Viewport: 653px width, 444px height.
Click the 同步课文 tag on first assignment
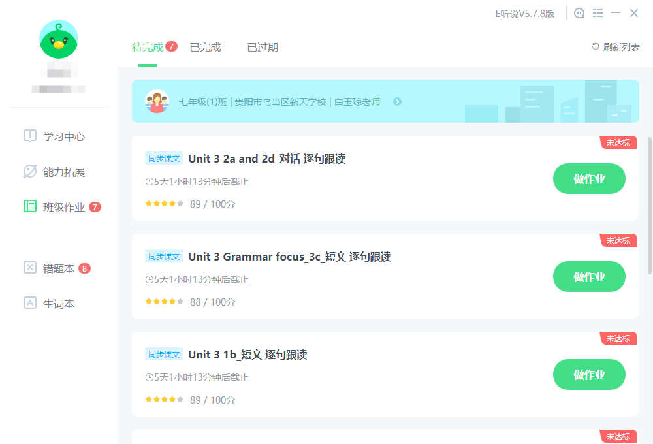coord(163,158)
